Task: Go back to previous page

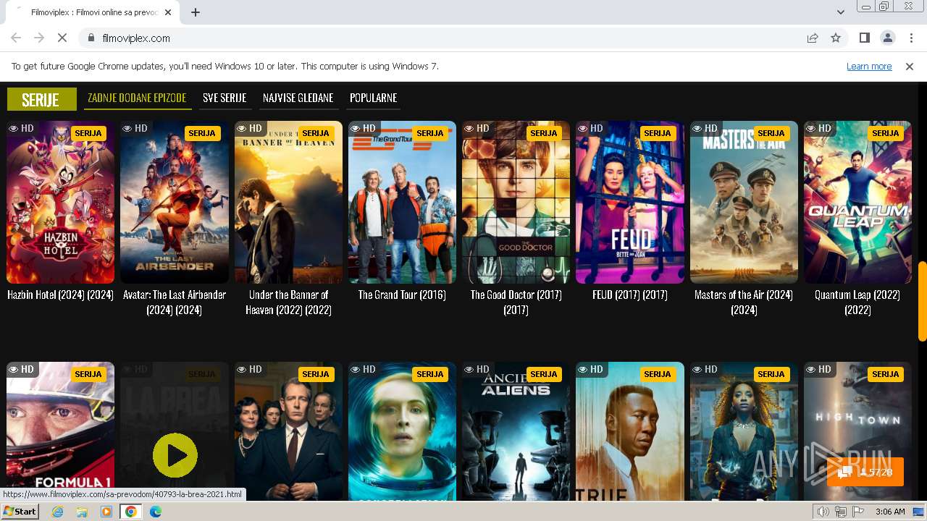Action: 16,38
